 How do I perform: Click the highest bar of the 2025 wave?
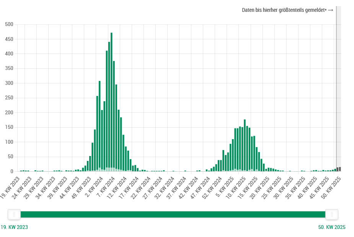[x=245, y=145]
